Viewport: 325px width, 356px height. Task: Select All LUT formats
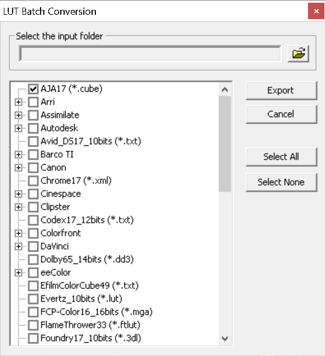(281, 157)
